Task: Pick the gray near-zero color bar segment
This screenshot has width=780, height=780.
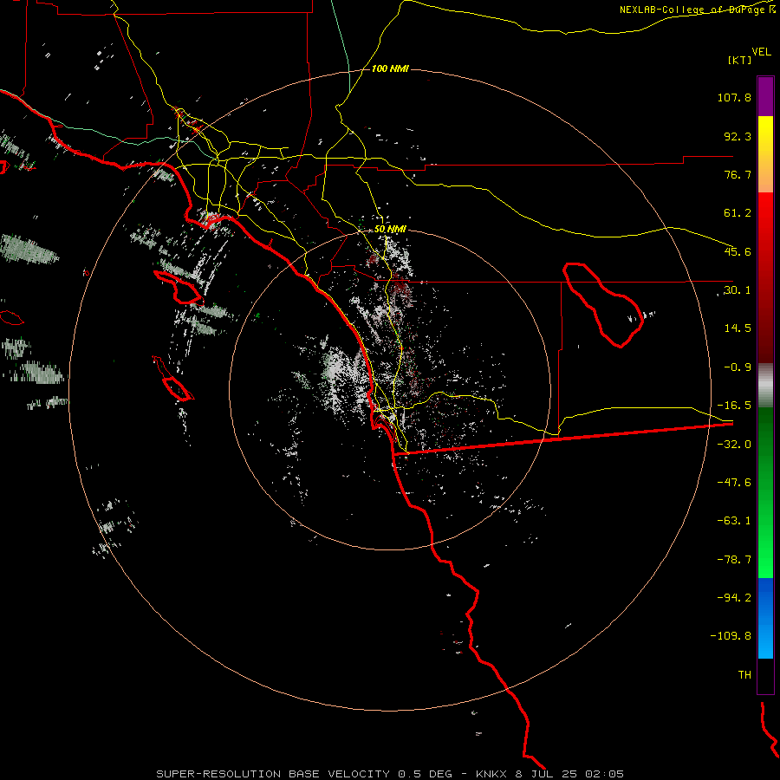Action: (x=765, y=386)
